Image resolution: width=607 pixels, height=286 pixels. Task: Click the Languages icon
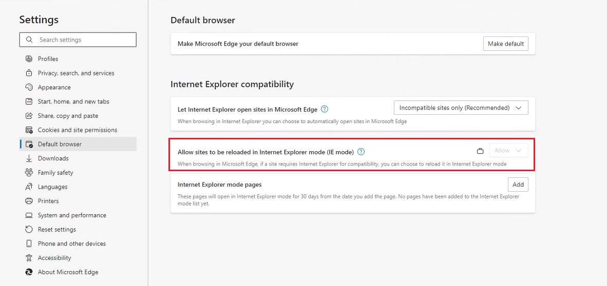29,187
